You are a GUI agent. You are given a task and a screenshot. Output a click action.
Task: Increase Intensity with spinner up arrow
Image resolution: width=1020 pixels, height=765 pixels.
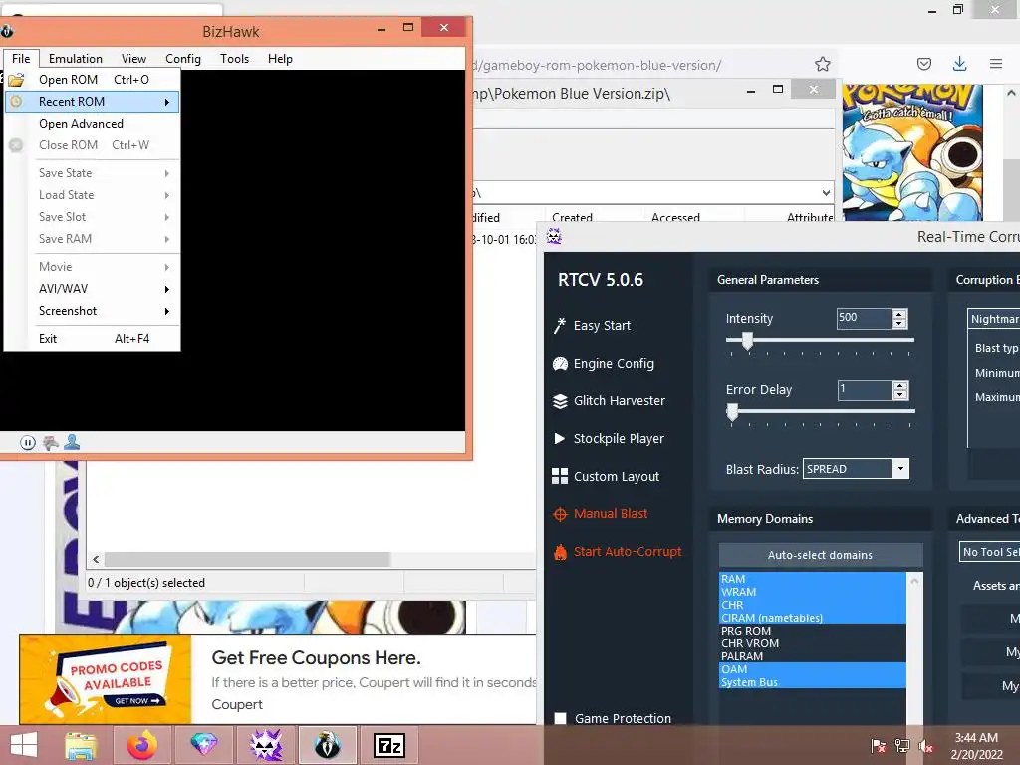[899, 314]
